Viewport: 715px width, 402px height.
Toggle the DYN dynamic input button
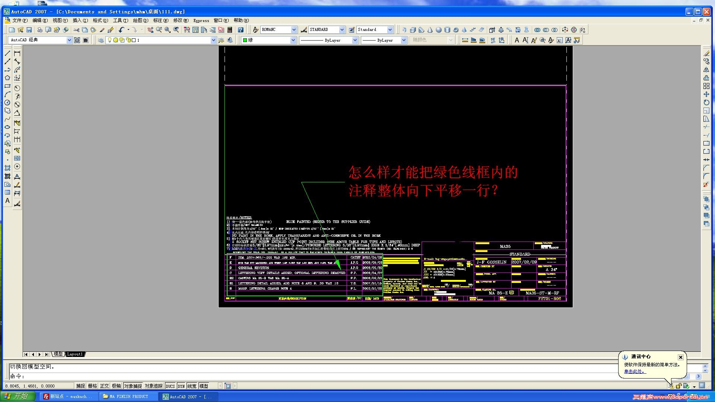point(181,386)
